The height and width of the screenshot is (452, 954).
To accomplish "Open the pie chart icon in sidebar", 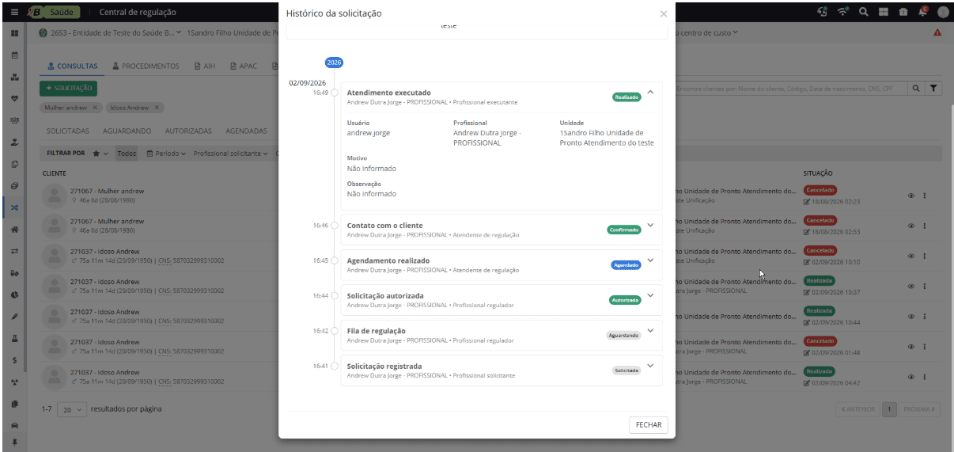I will 14,294.
